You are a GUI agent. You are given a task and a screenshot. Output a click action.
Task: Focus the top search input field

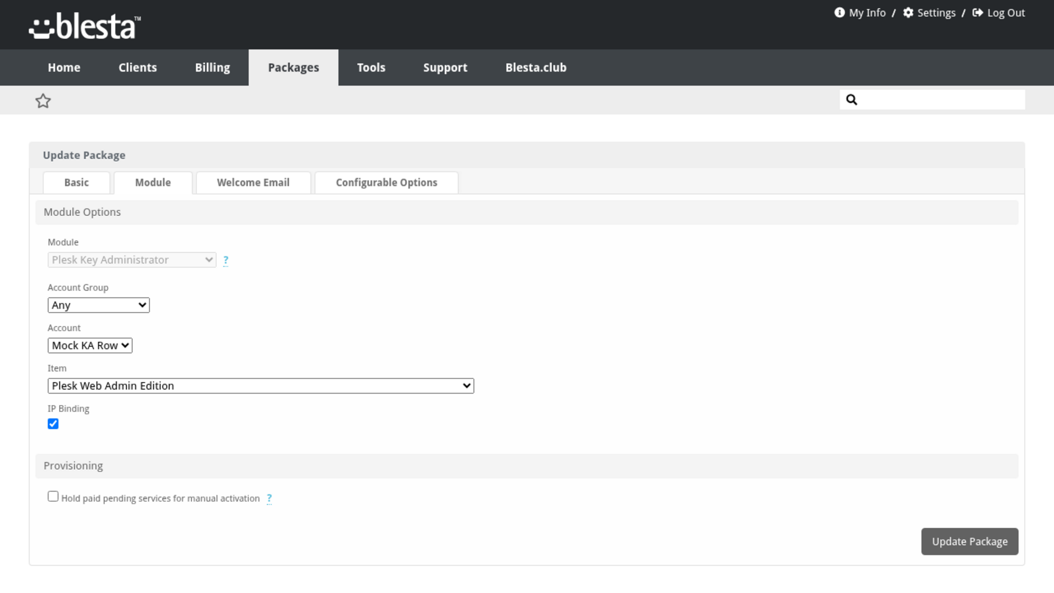(932, 99)
